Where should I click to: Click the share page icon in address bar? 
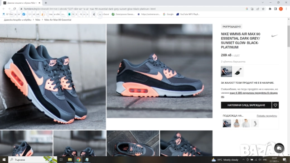(x=258, y=9)
